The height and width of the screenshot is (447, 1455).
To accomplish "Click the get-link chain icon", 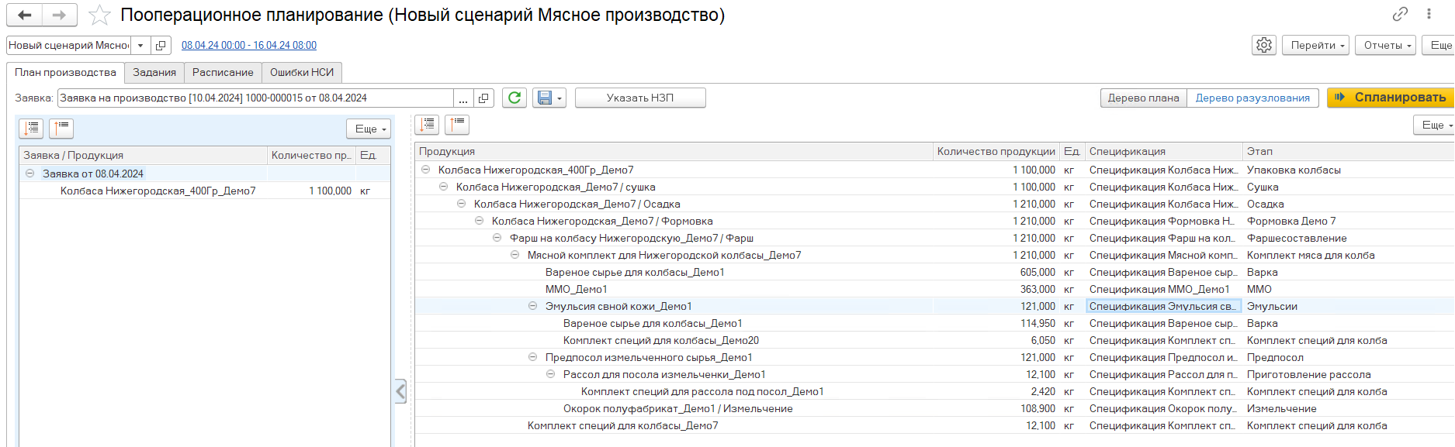I will pyautogui.click(x=1400, y=14).
